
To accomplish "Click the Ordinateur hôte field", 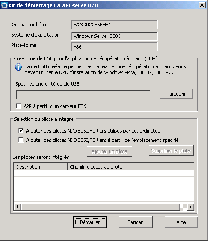I will (x=115, y=25).
